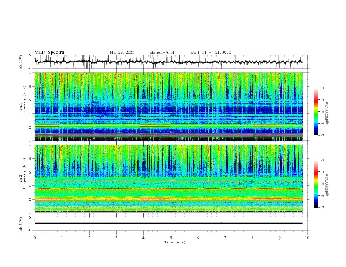The height and width of the screenshot is (267, 346).
Task: Click the 'station=ATH' label
Action: point(162,52)
